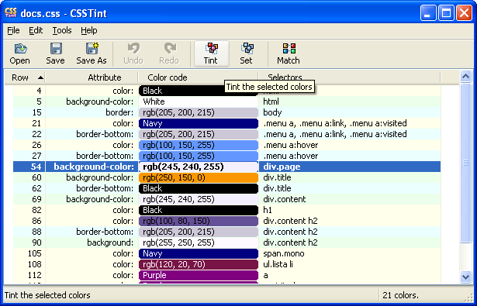Pick the rgb(120, 20, 70) swatch
The height and width of the screenshot is (306, 477).
(x=199, y=264)
